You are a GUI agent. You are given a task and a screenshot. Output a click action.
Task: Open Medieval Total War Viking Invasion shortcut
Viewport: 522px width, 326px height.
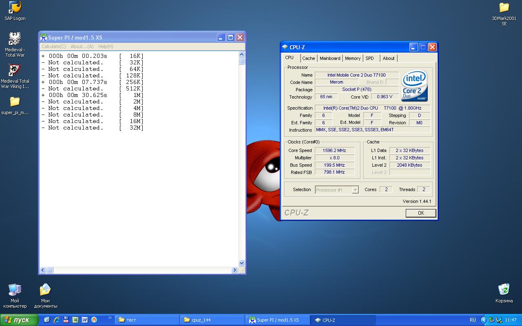(15, 76)
